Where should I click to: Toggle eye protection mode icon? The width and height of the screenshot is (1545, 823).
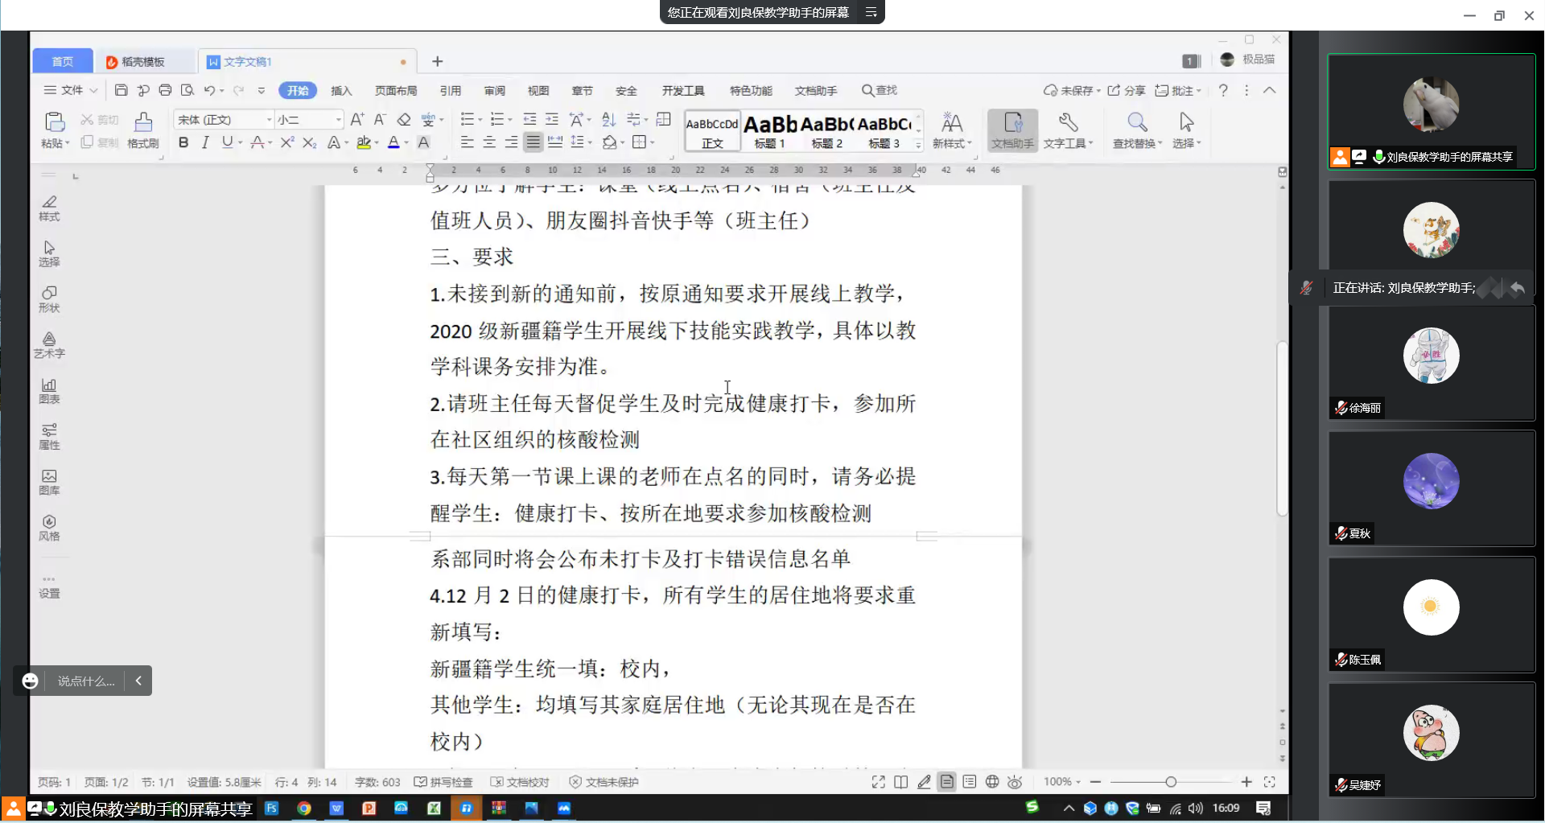tap(1015, 782)
